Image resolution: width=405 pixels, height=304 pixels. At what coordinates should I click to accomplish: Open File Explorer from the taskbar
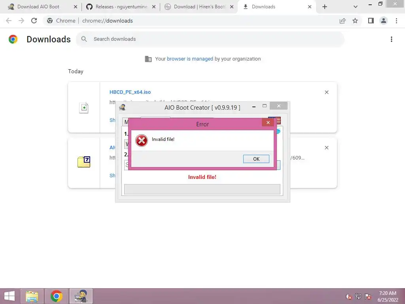click(x=32, y=296)
